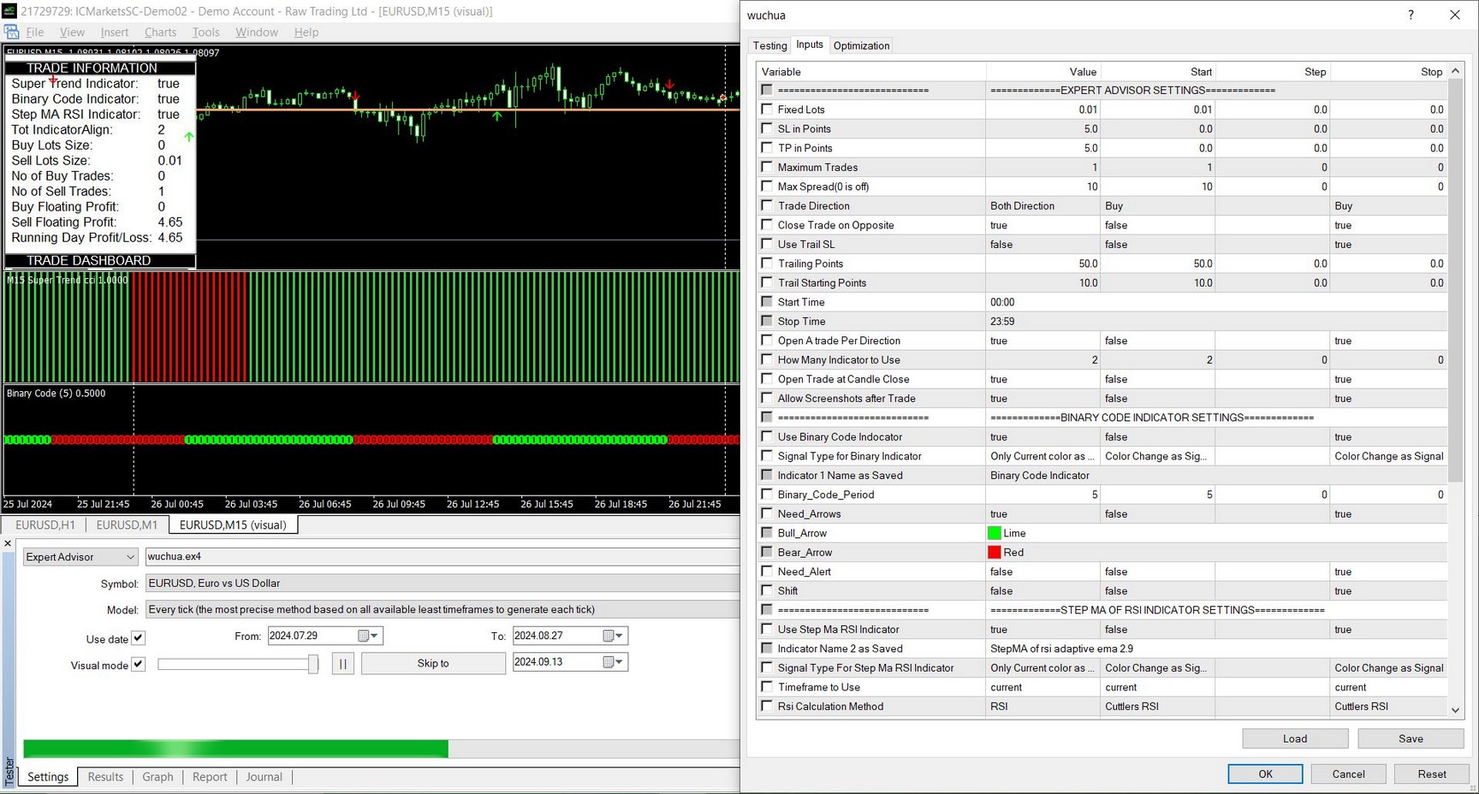Switch to the Optimization tab
The width and height of the screenshot is (1479, 794).
click(x=861, y=45)
